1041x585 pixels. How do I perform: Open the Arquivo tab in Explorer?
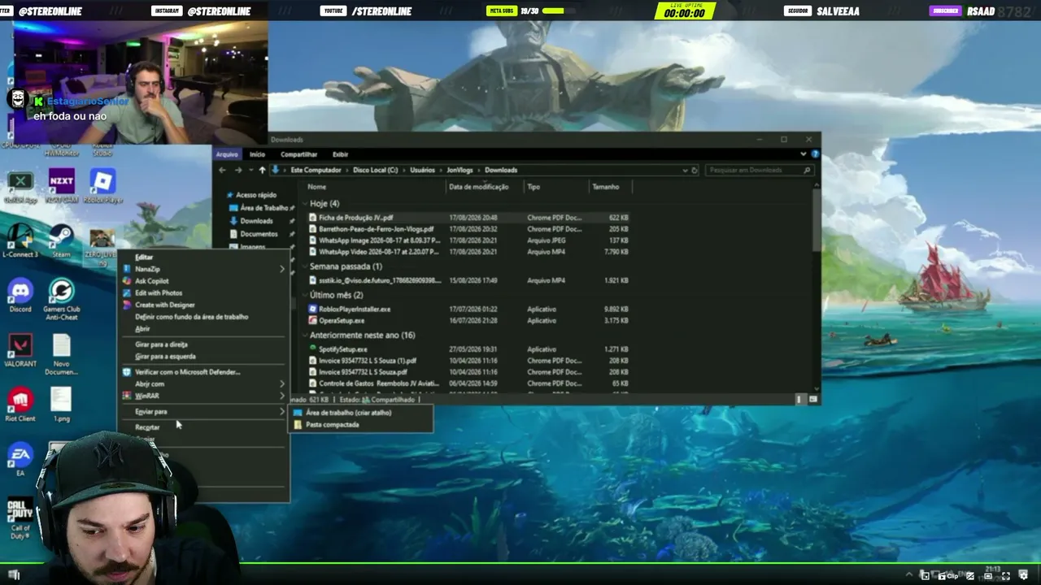(227, 154)
